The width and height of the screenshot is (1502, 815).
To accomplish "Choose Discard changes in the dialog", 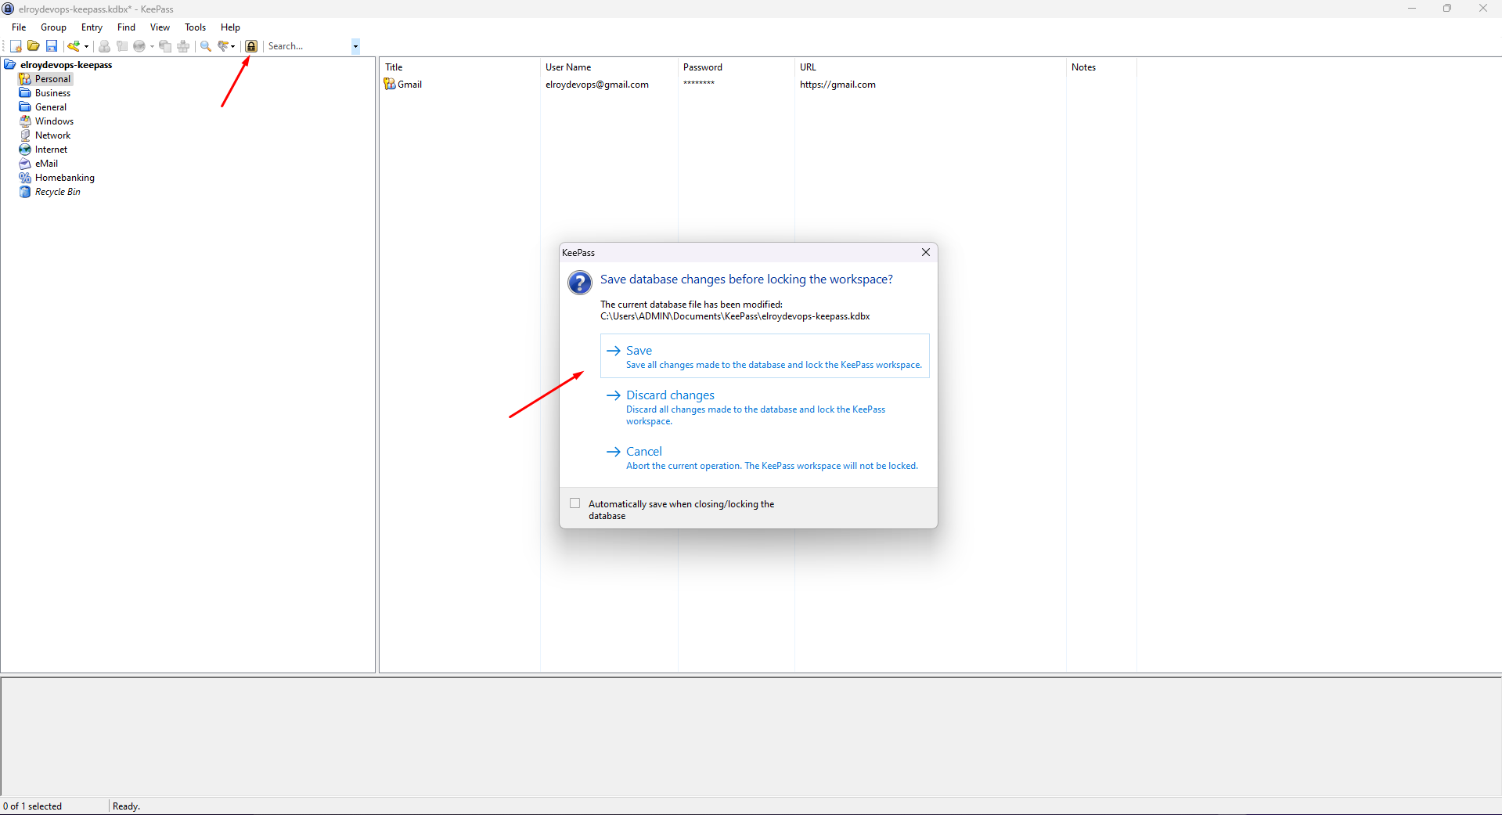I will [x=765, y=407].
